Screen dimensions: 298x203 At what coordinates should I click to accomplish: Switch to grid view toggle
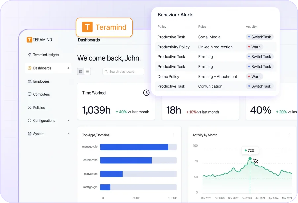coord(81,71)
